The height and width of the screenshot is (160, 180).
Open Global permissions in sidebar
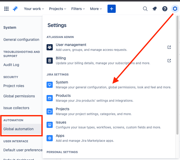pos(19,96)
